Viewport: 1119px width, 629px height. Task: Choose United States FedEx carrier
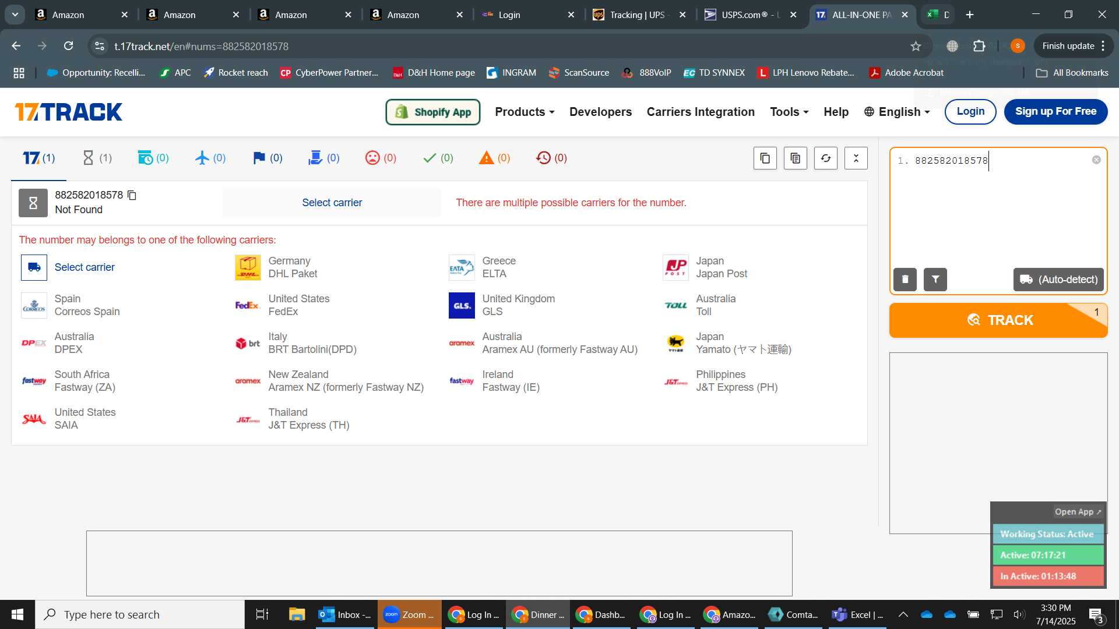tap(283, 305)
